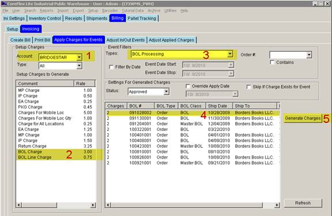Viewport: 332px width, 216px height.
Task: Select the BOL Line Charge row
Action: point(56,157)
